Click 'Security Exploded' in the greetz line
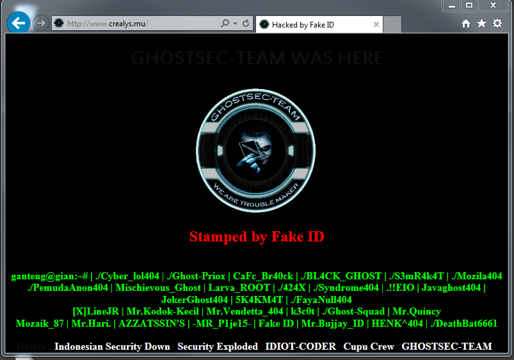The image size is (514, 360). (218, 347)
